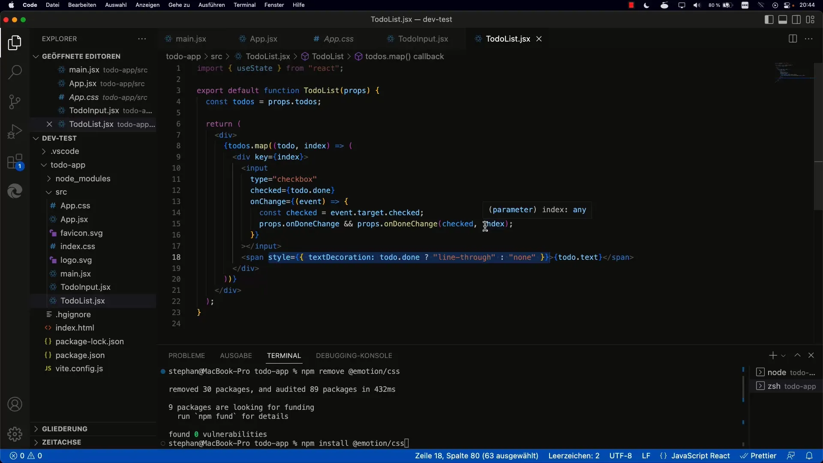Toggle the bottom panel layout button
Viewport: 823px width, 463px height.
click(x=783, y=19)
